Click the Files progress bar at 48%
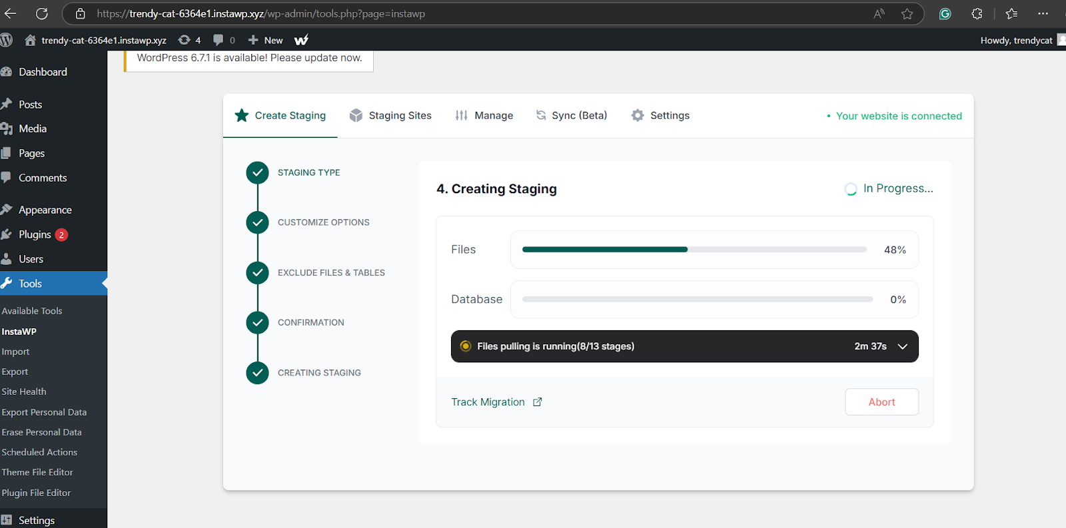Image resolution: width=1066 pixels, height=528 pixels. [x=694, y=250]
